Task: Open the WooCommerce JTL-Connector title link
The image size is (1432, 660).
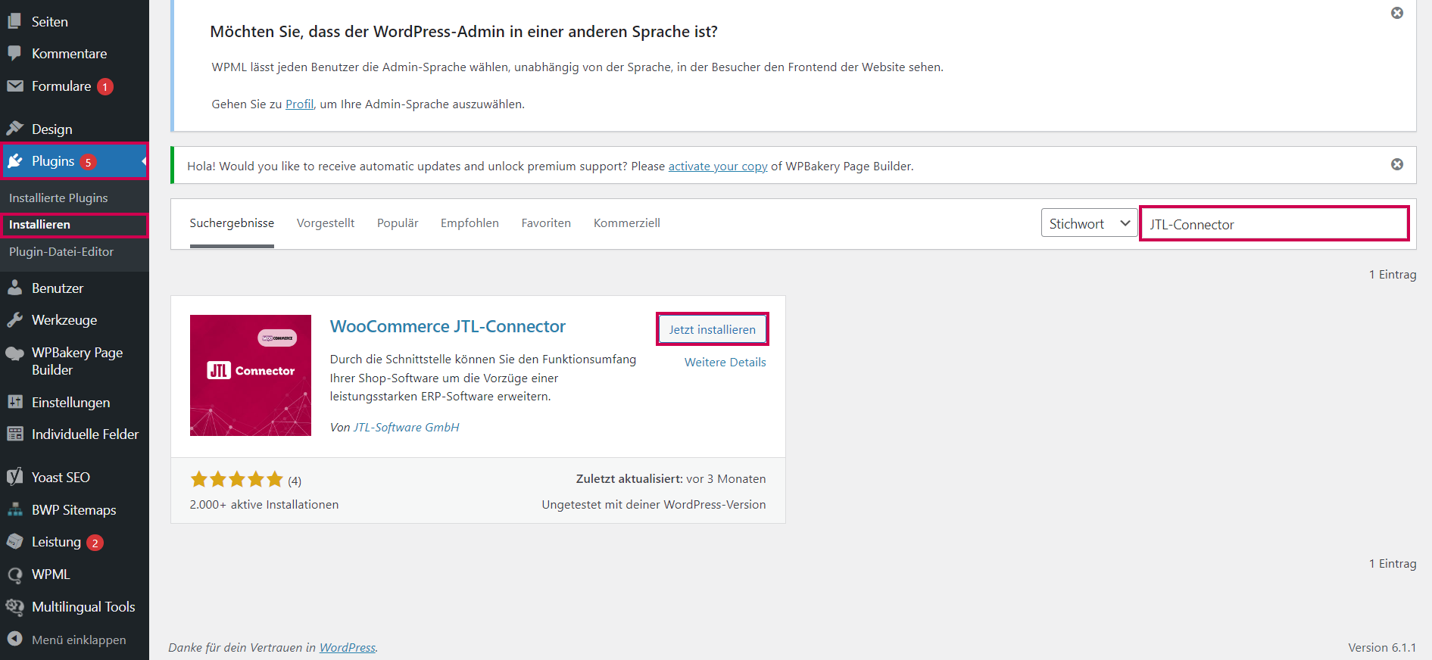Action: 448,326
